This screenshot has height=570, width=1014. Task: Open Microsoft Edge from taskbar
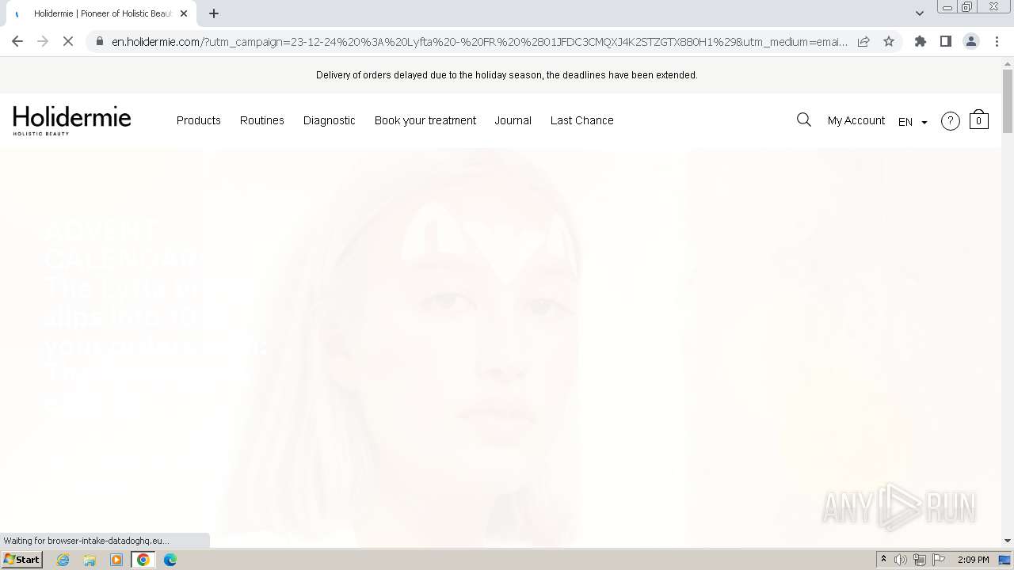pos(170,560)
